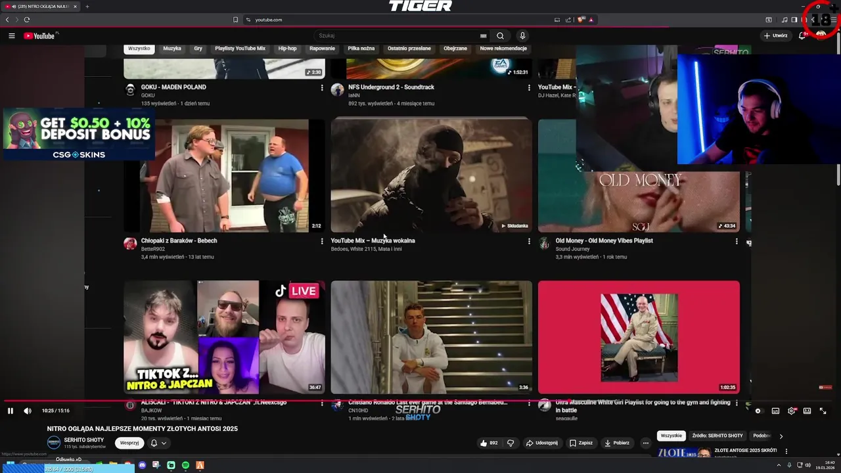Click the GOKU channel avatar beside MADEN POLAND
Screen dimensions: 841x473
[130, 90]
